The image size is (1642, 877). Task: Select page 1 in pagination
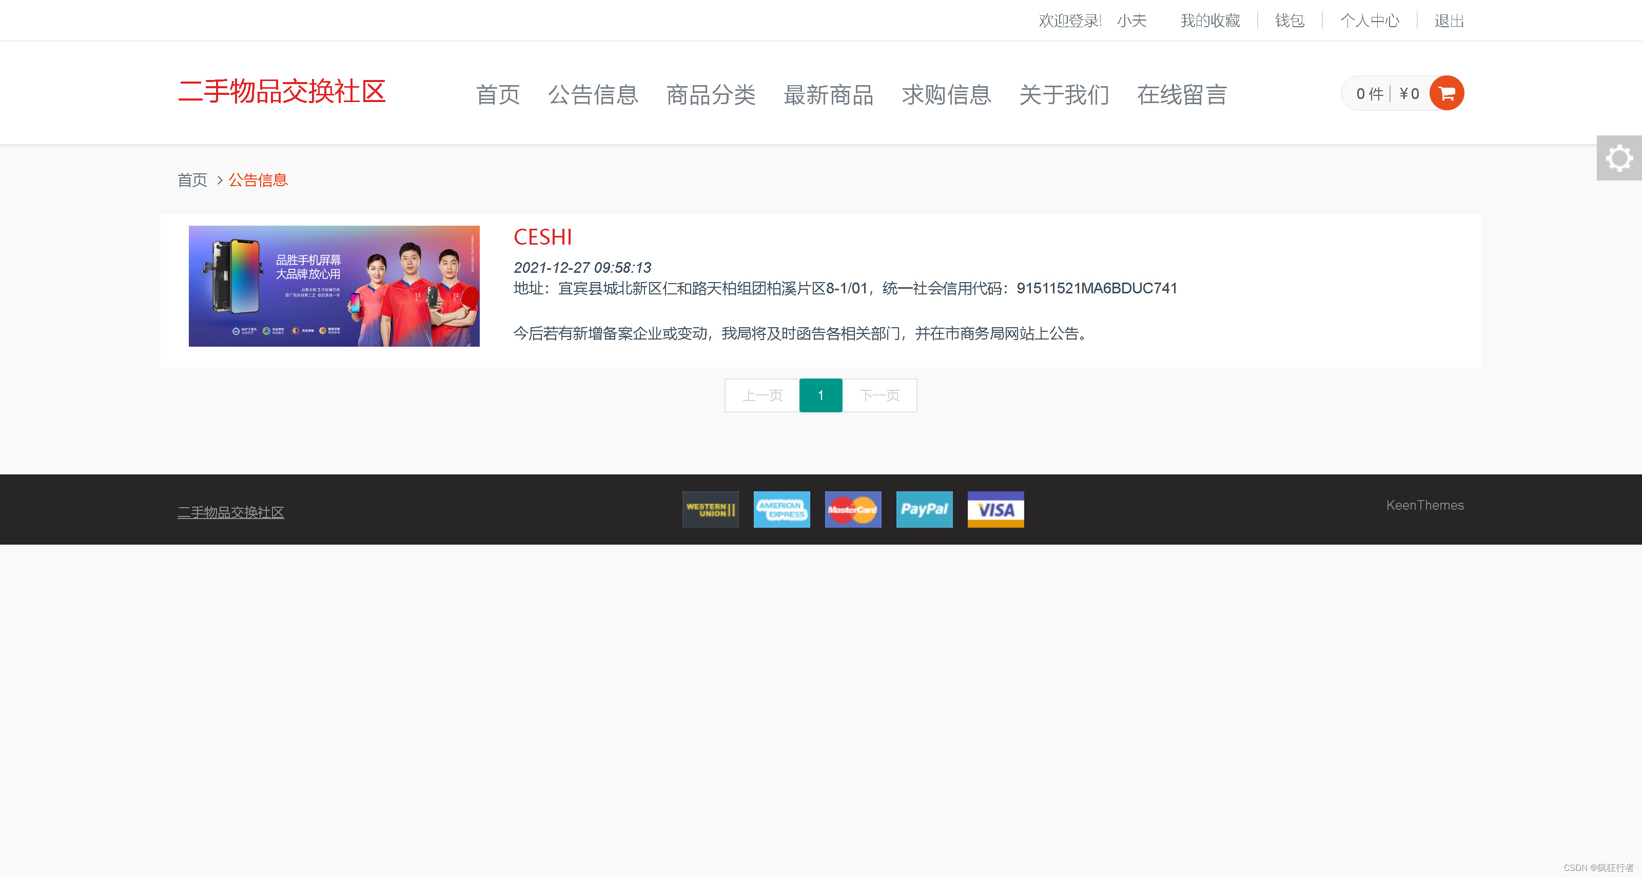(820, 395)
